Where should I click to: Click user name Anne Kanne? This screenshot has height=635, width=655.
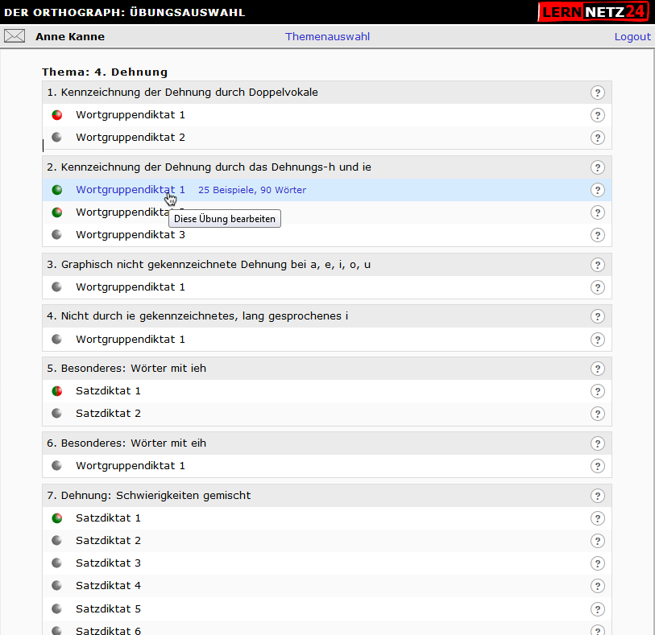[70, 37]
